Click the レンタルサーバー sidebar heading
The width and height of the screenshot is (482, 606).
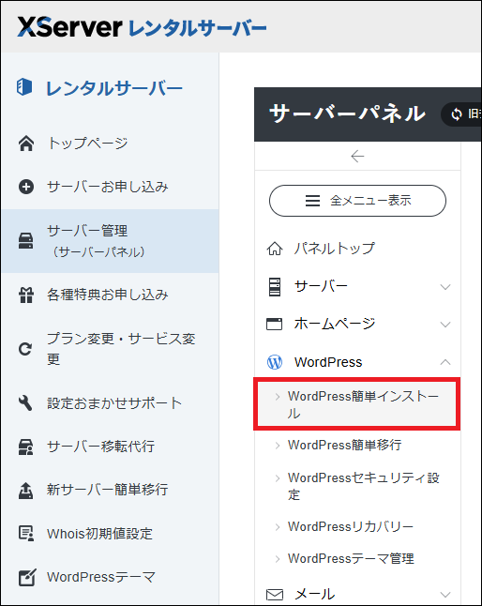tap(114, 88)
